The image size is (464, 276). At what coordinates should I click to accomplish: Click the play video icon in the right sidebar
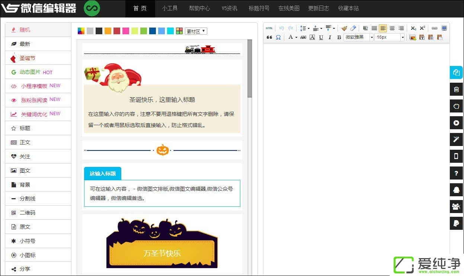pos(456,123)
